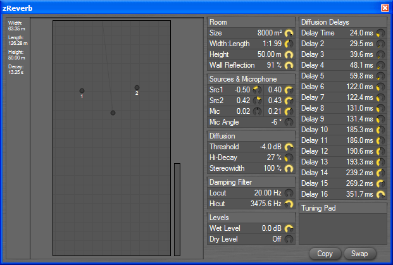Screen dimensions: 393x265
Task: Click the Delay 15 knob
Action: coord(380,183)
